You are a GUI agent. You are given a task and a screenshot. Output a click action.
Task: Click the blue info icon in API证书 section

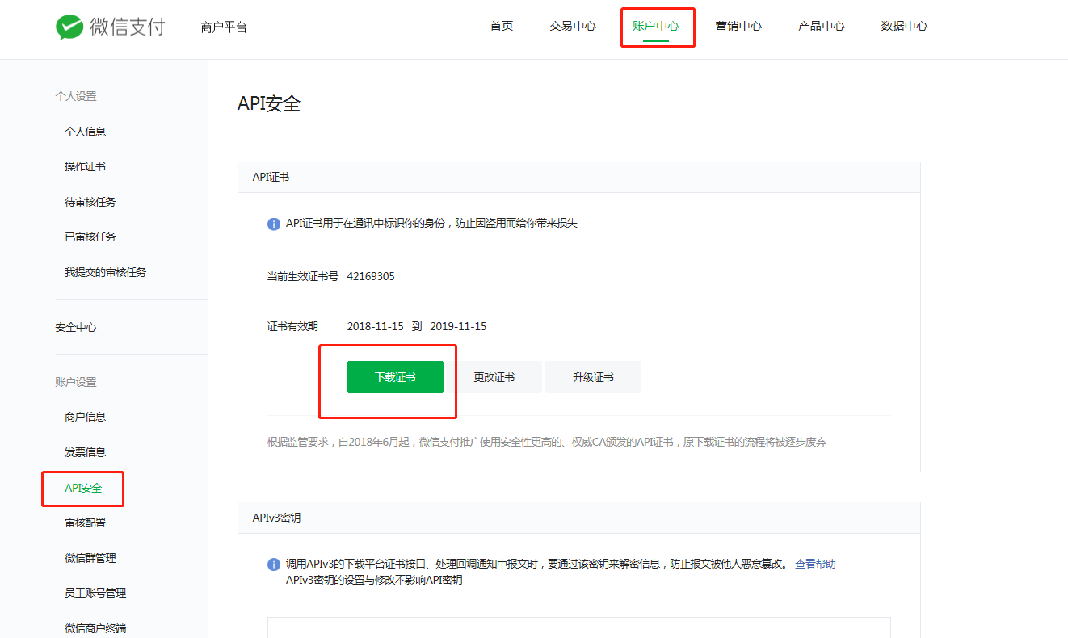click(274, 224)
